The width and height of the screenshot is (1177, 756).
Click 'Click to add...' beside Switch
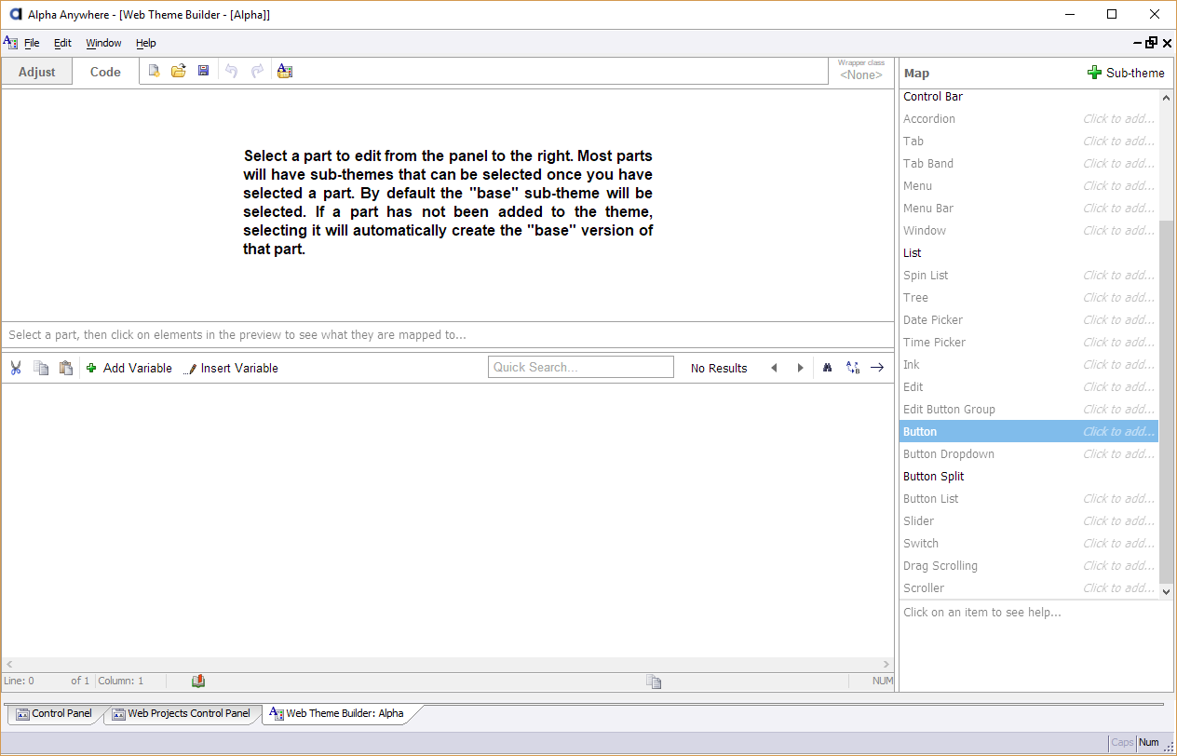click(x=1118, y=543)
